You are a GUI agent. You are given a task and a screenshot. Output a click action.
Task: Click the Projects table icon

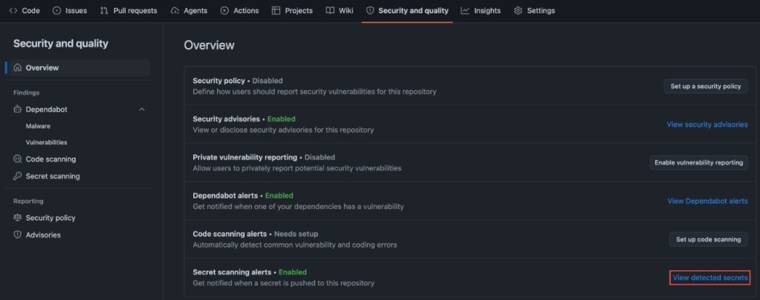(276, 10)
